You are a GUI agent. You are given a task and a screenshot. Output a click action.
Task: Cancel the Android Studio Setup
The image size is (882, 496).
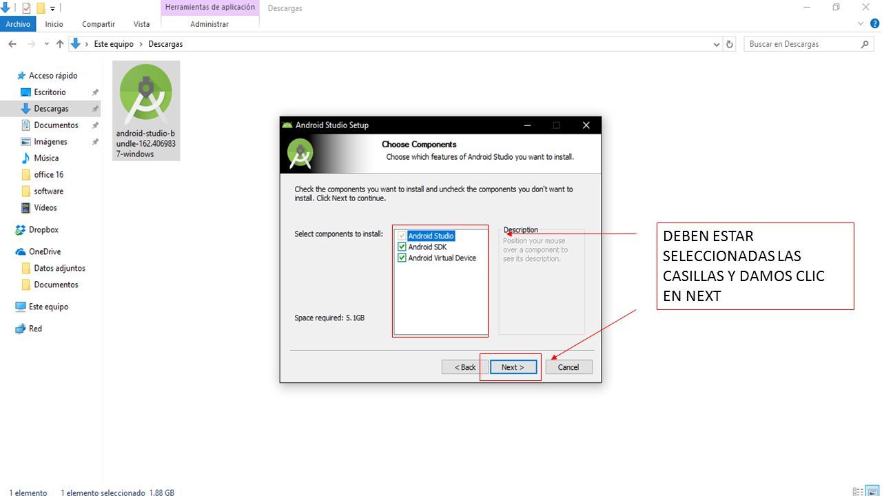pos(568,367)
